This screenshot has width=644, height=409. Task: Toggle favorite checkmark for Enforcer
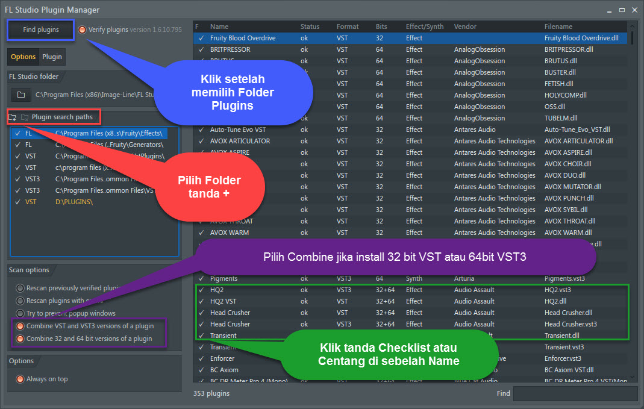pos(201,358)
